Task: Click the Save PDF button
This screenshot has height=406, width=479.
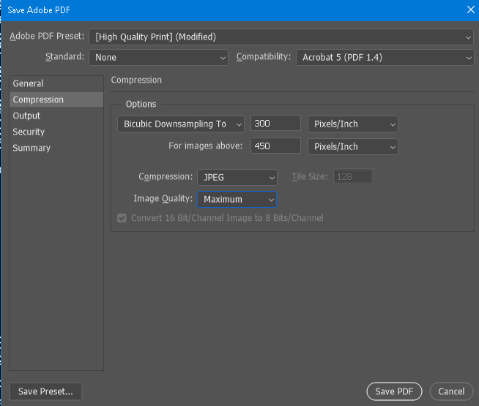Action: [x=394, y=391]
